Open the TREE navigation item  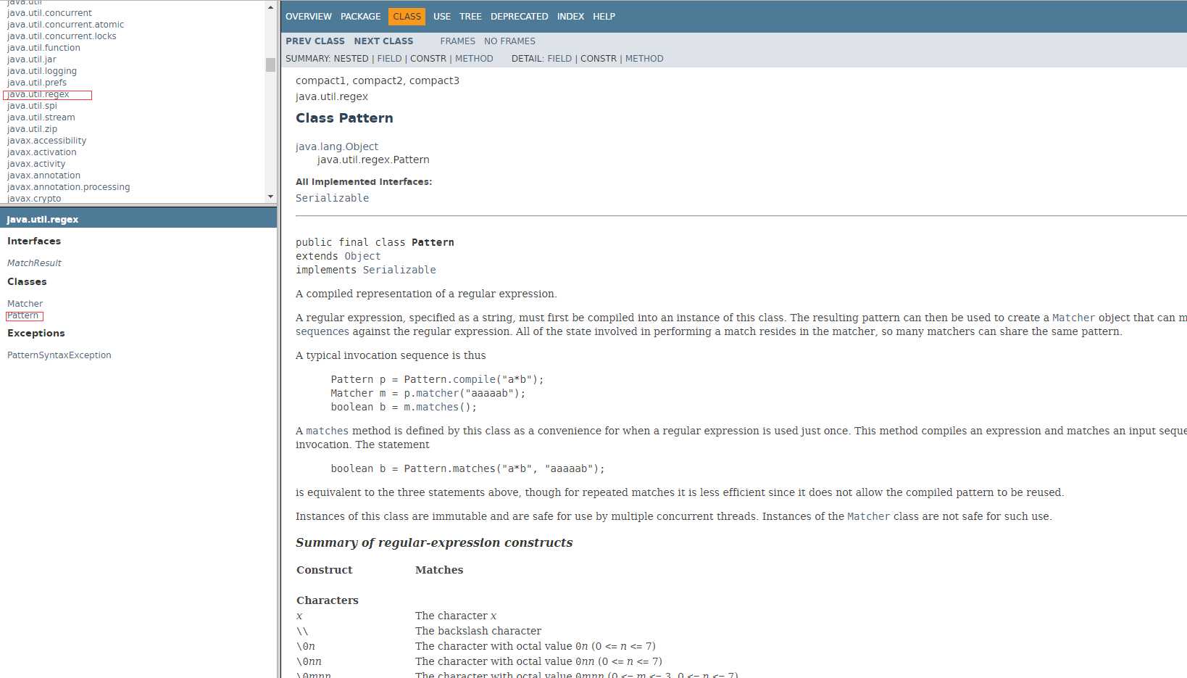470,16
